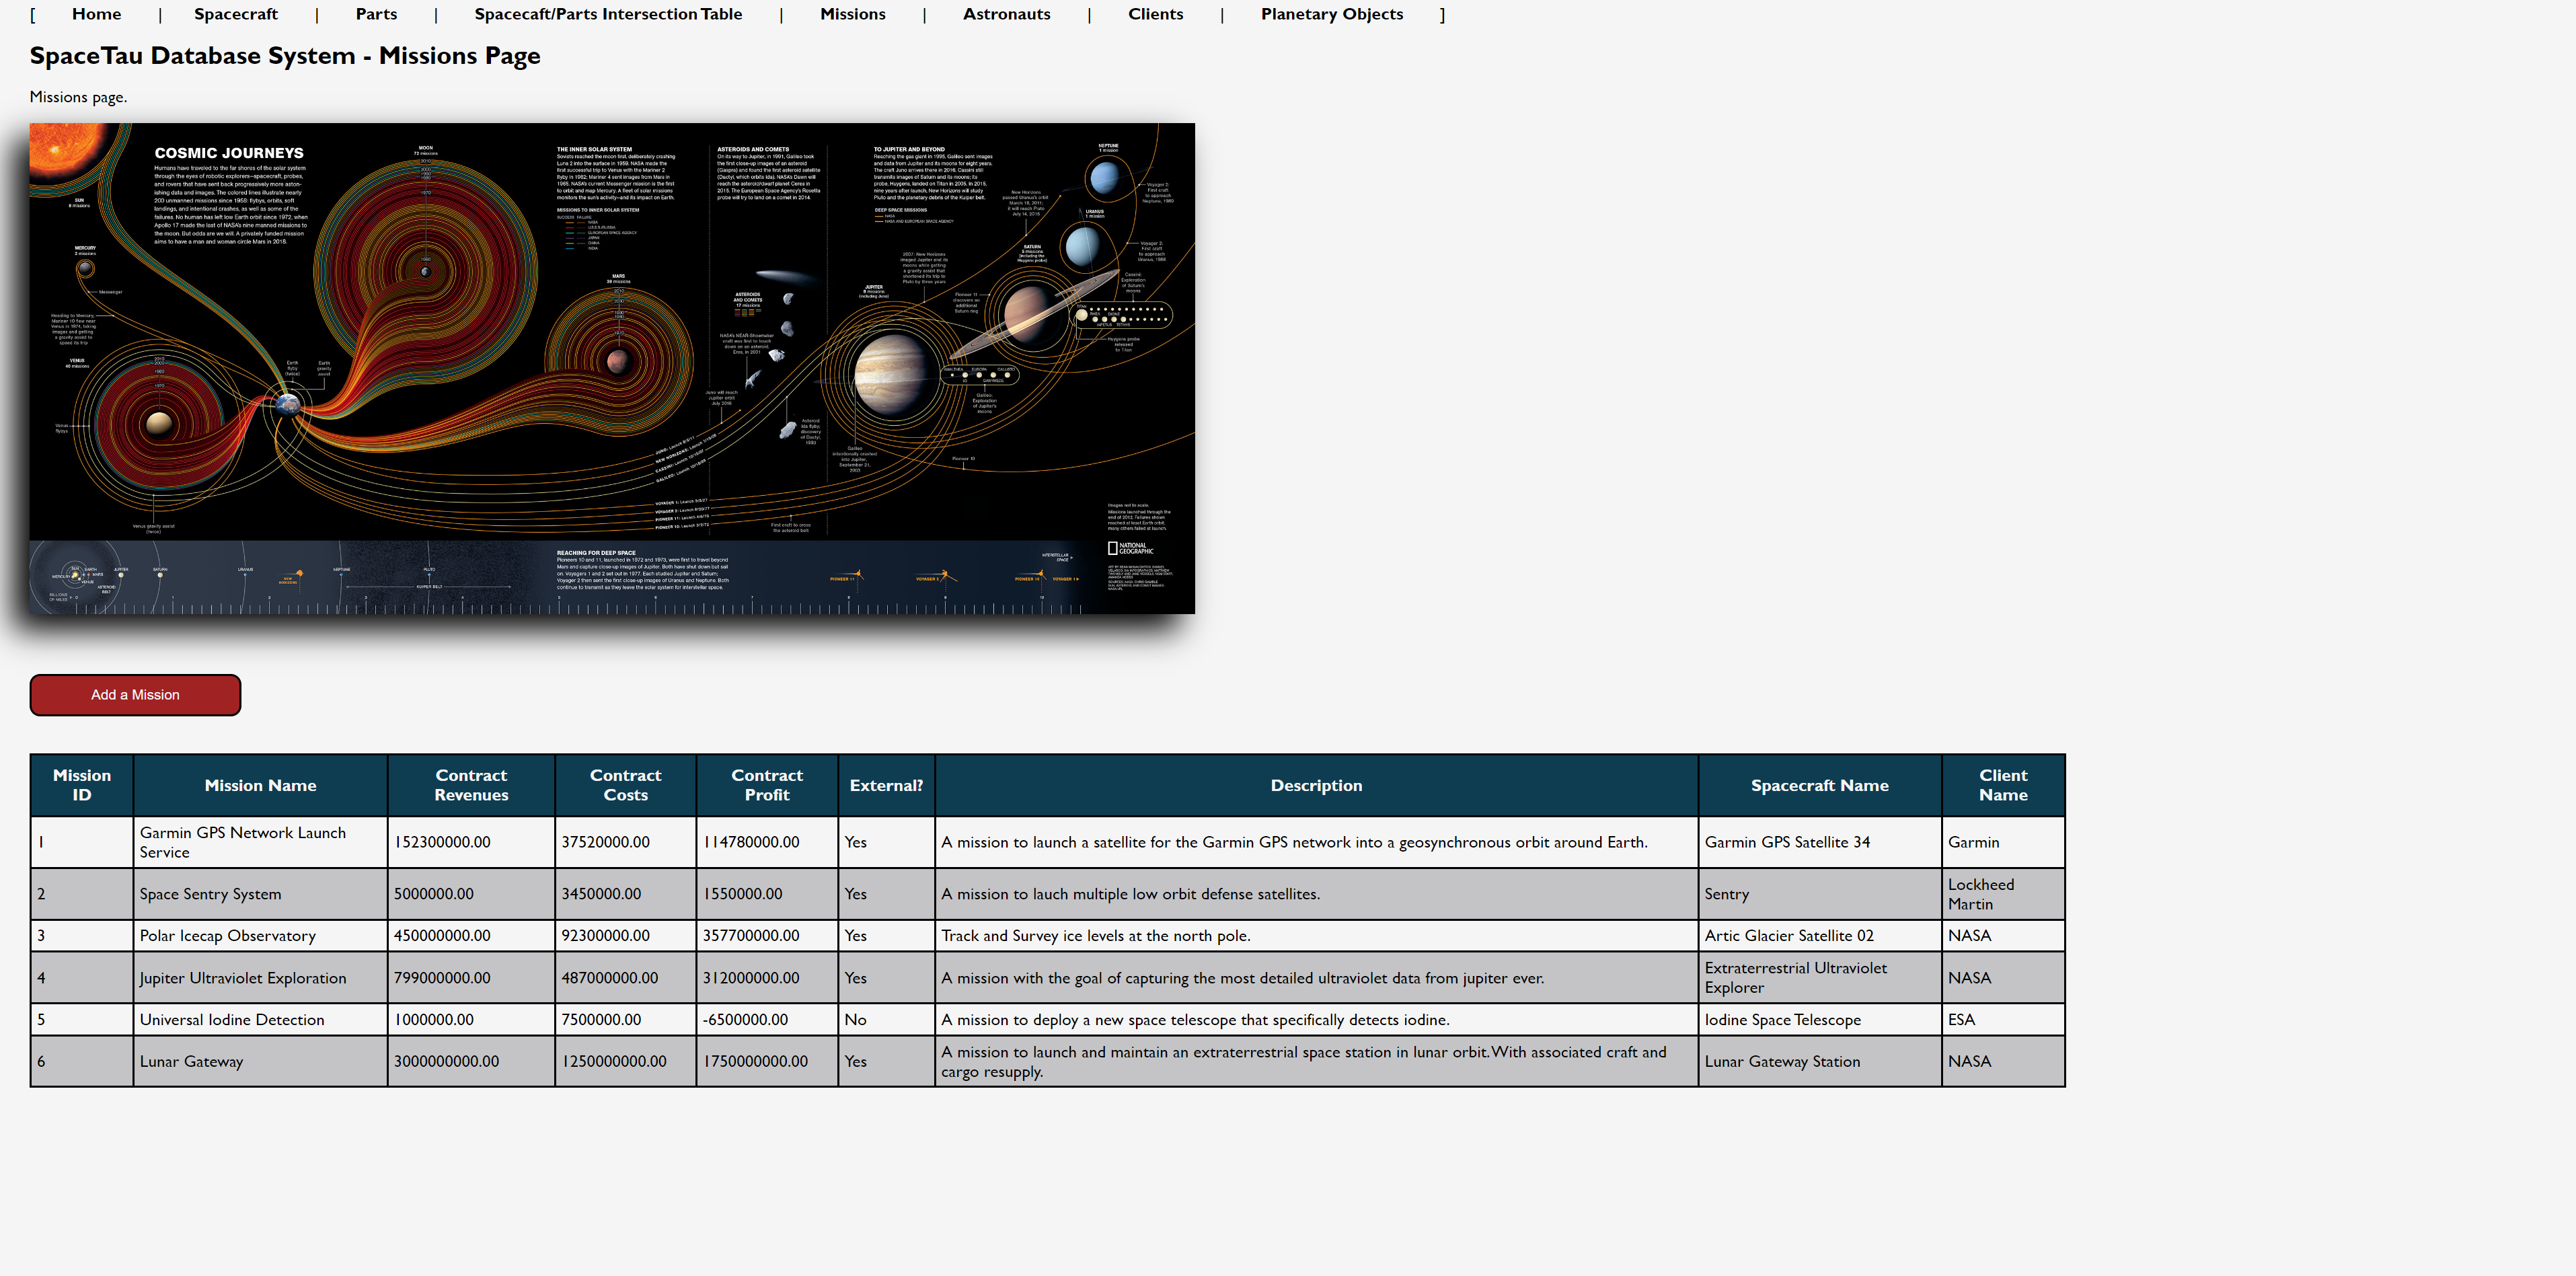The width and height of the screenshot is (2576, 1276).
Task: Click the Mission Name column header
Action: [x=260, y=785]
